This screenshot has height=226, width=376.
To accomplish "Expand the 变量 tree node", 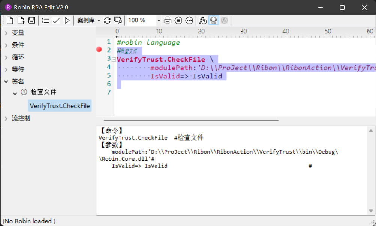I will click(6, 33).
